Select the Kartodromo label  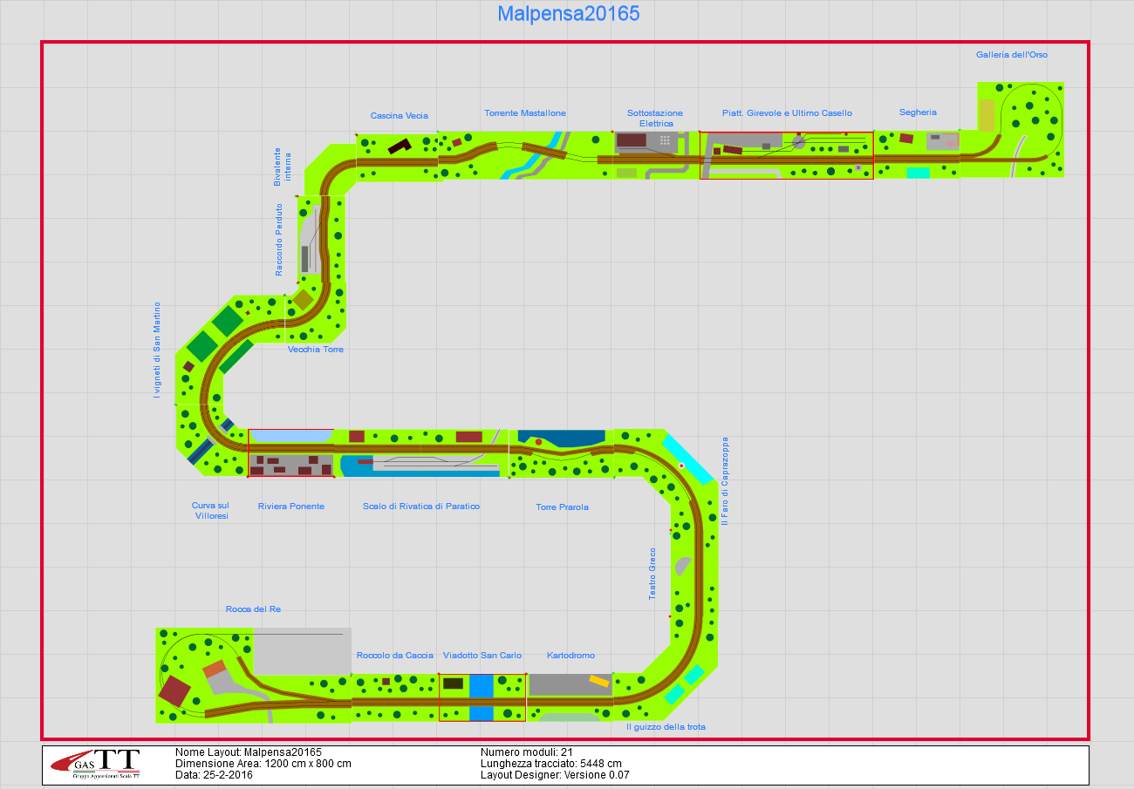(x=570, y=656)
